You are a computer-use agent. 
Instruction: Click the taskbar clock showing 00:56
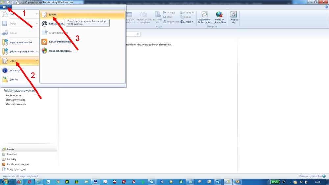click(318, 182)
